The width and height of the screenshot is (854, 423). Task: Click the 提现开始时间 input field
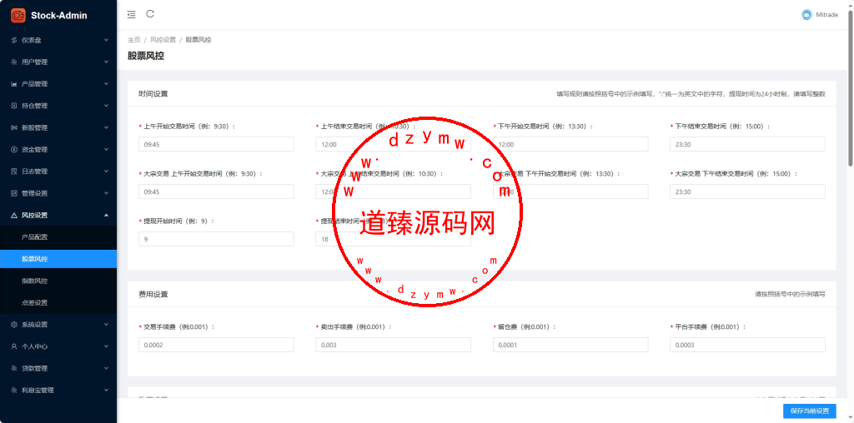pyautogui.click(x=216, y=239)
